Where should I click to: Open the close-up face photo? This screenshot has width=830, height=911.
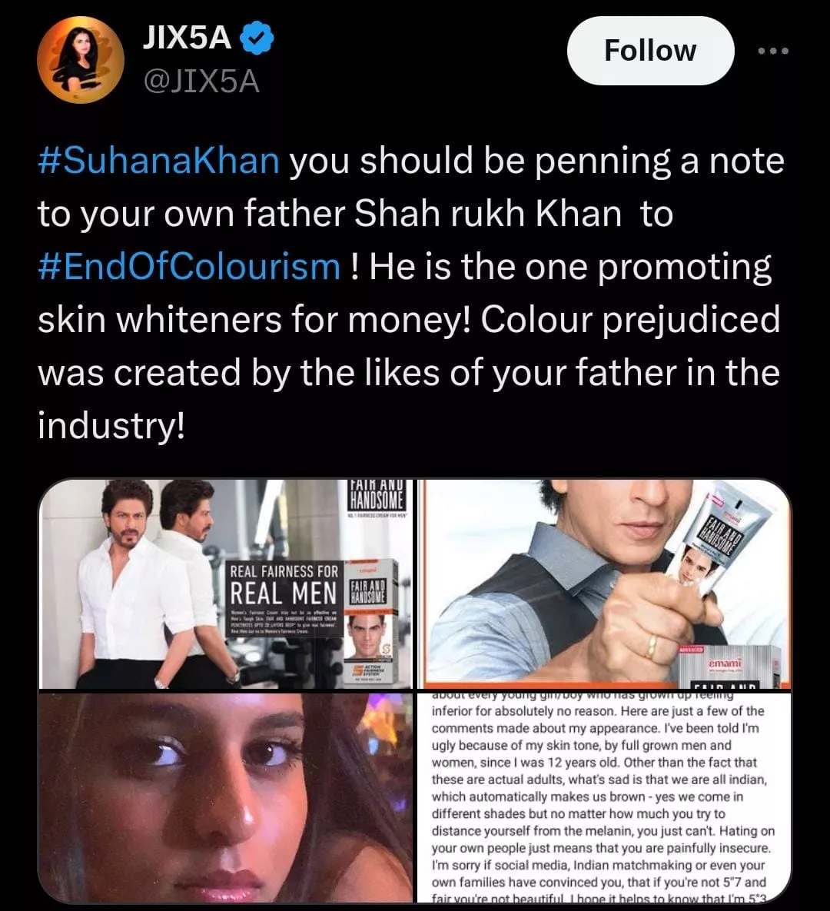click(225, 797)
